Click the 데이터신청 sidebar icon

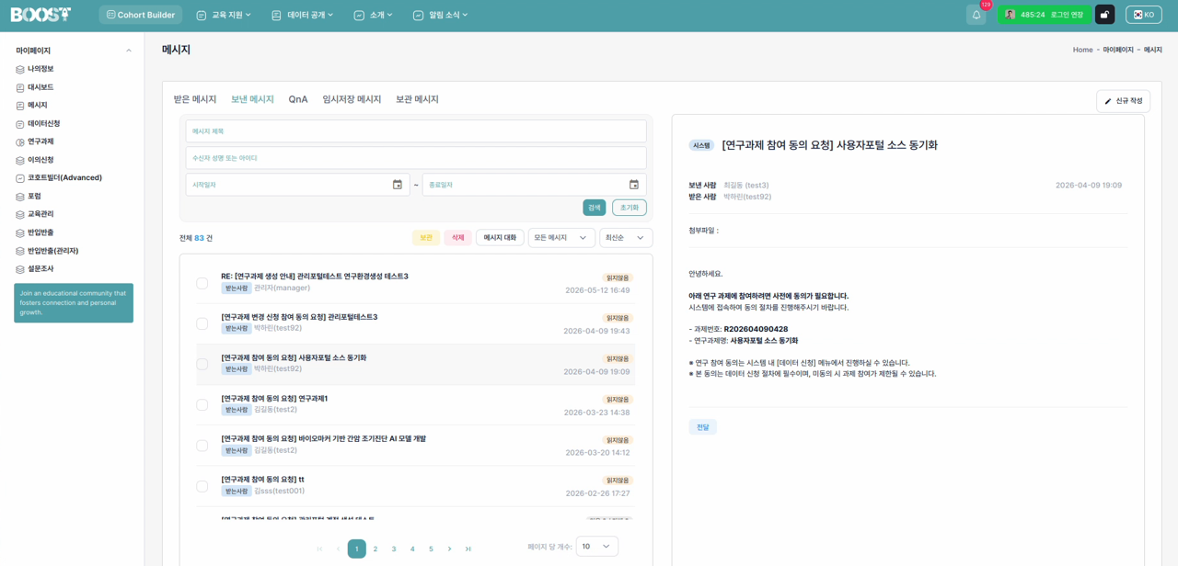pos(20,124)
